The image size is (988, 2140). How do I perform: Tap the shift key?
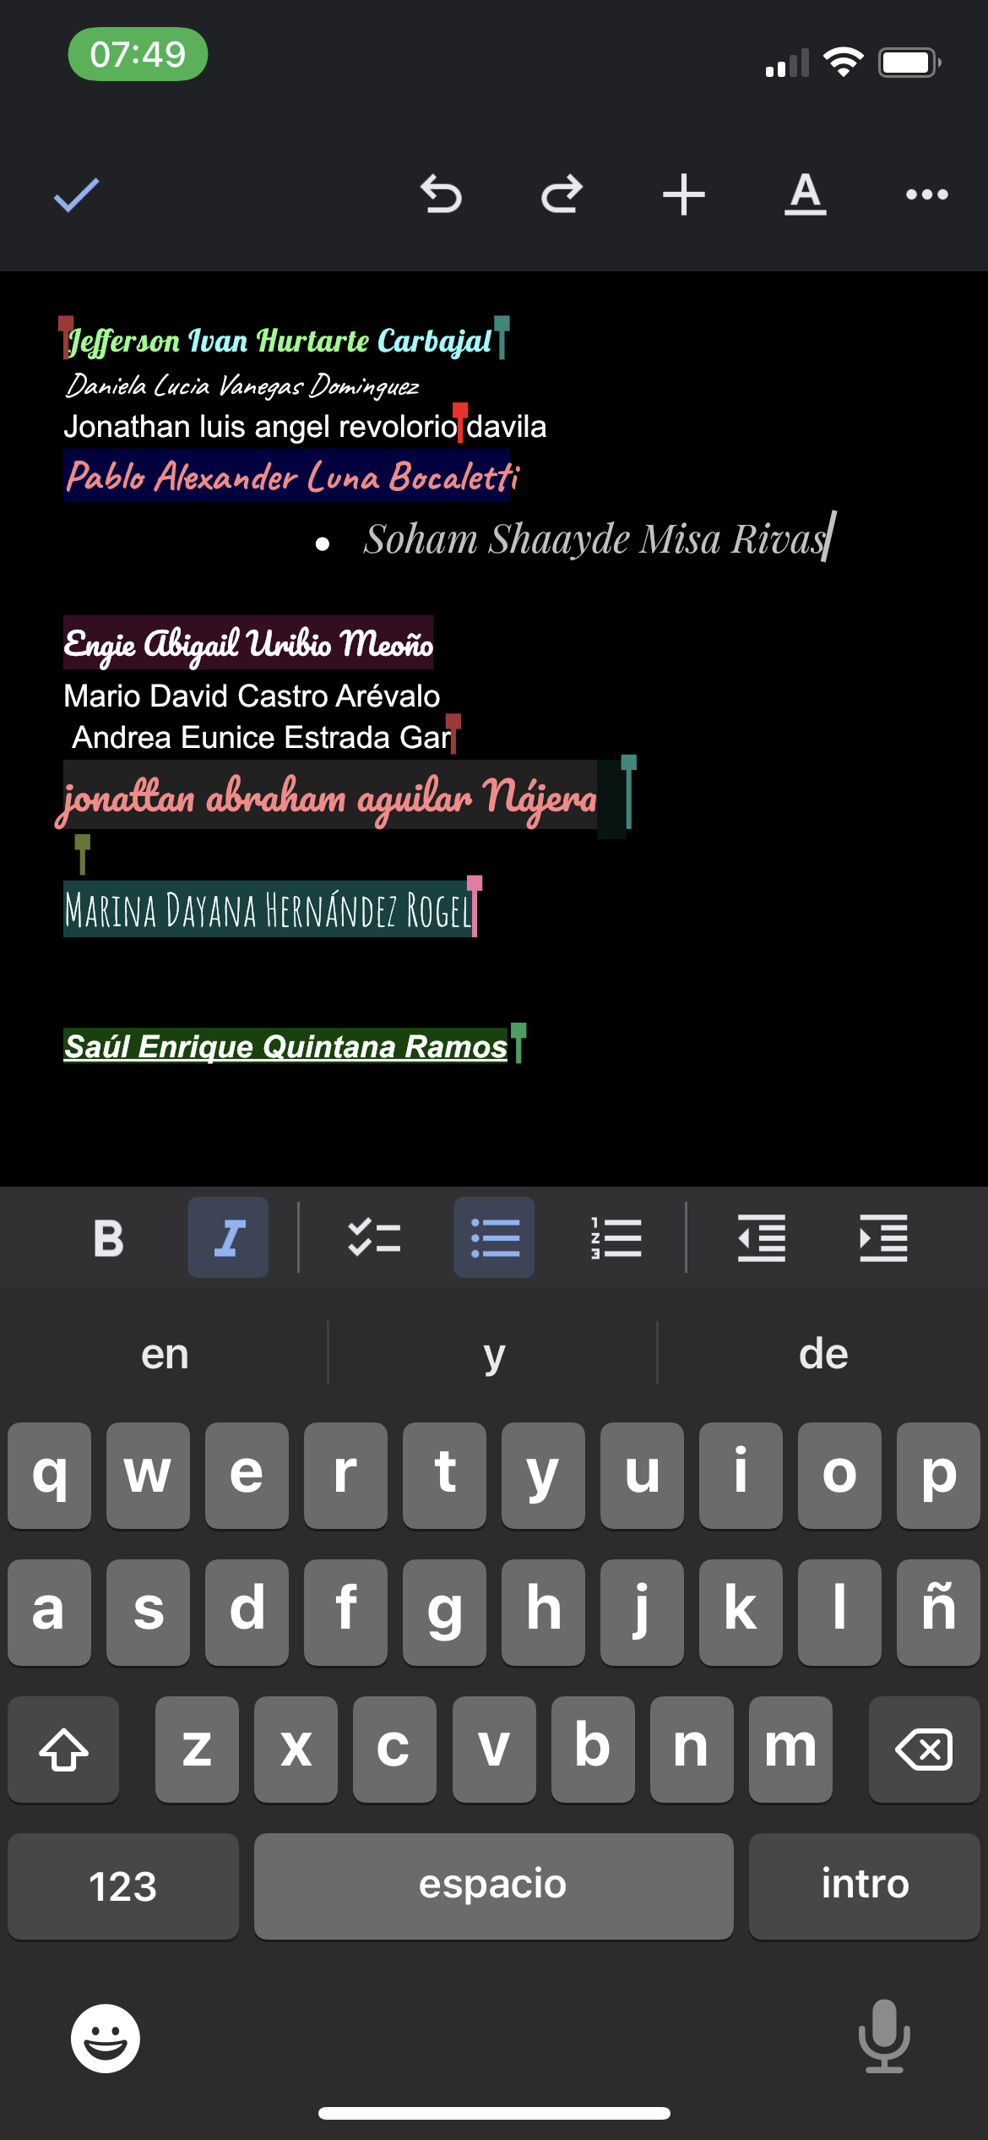coord(63,1749)
